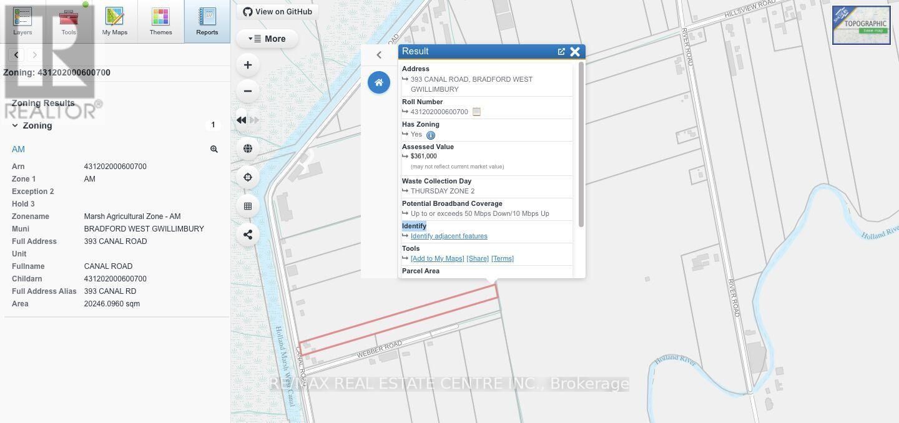
Task: Click the blue home icon button
Action: coord(379,82)
